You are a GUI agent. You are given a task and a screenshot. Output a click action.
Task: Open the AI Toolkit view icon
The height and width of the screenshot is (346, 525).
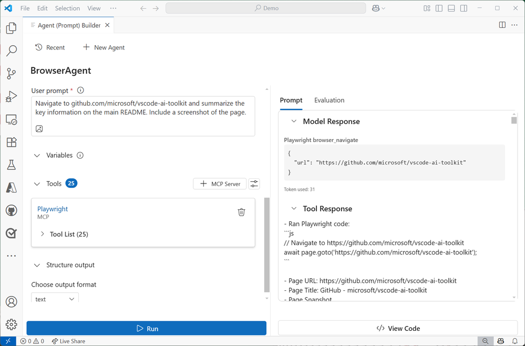pos(12,233)
